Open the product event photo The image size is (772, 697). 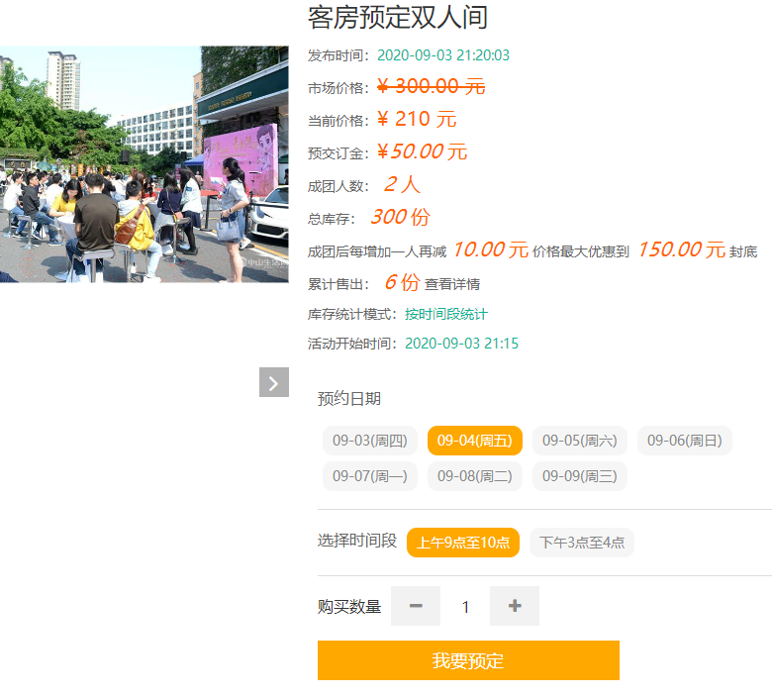click(x=145, y=164)
